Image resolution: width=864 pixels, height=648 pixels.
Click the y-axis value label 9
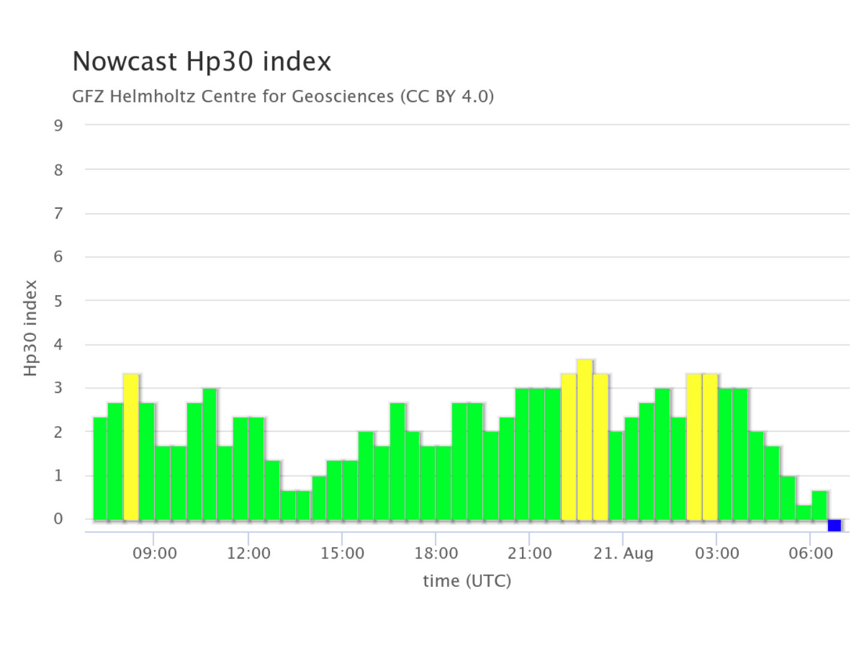(58, 125)
